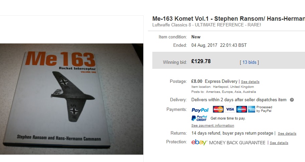Screen dimensions: 305x162
Task: Click the PayPal Credit logo
Action: tap(199, 118)
